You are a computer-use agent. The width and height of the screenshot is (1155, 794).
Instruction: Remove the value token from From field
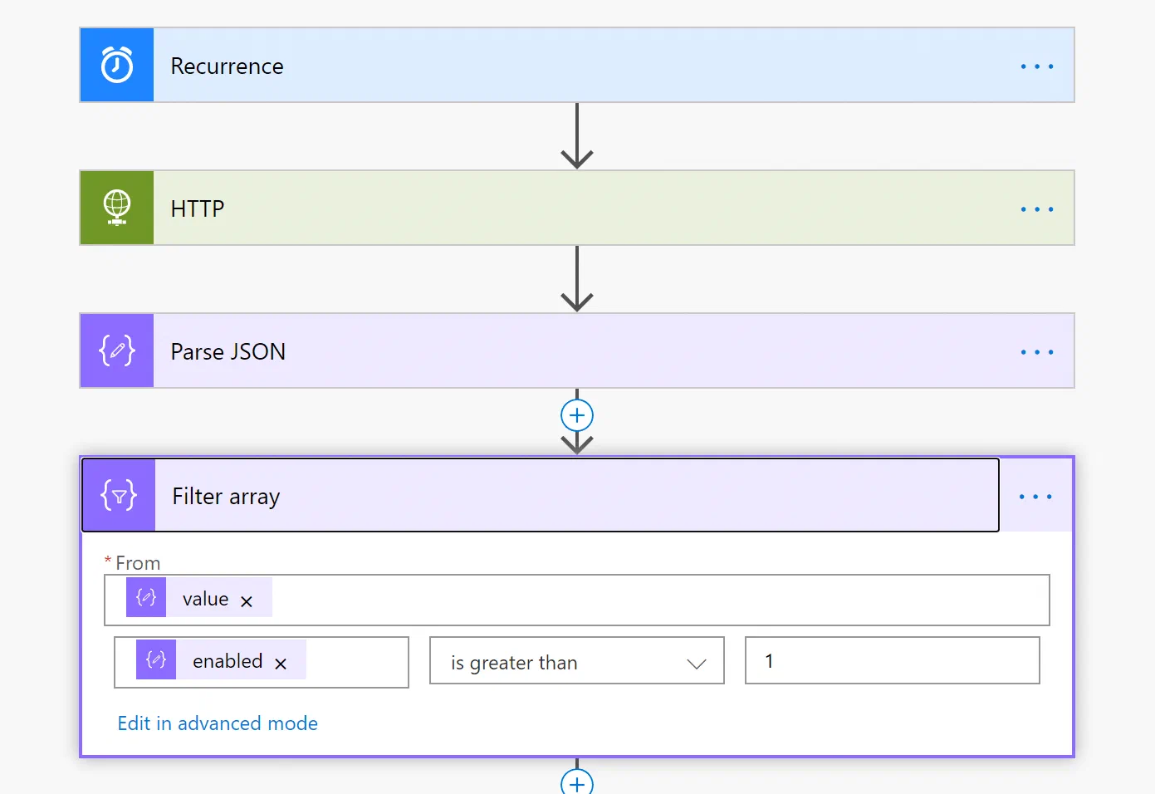247,601
